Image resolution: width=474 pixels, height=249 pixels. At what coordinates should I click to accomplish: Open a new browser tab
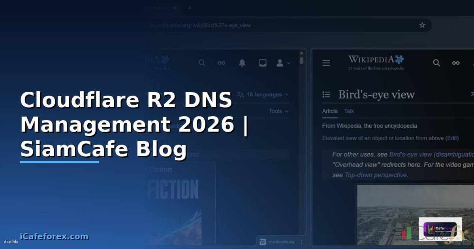pos(189,8)
